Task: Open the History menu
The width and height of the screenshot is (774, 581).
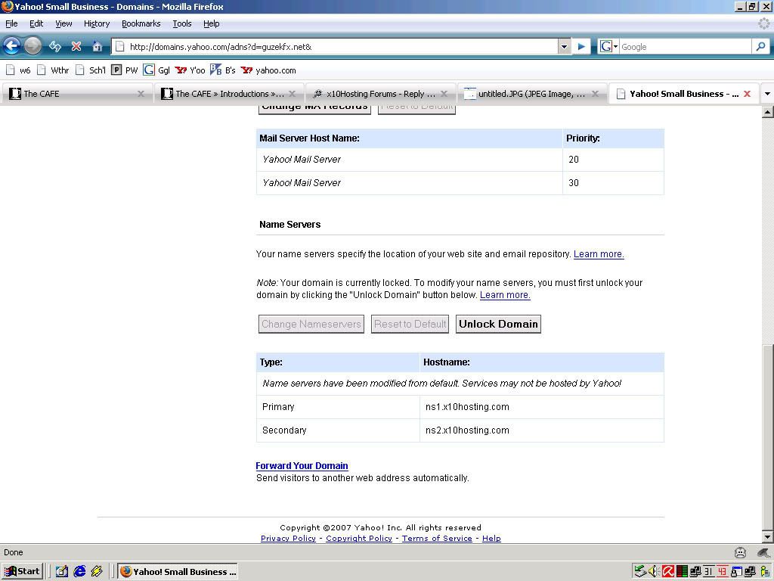Action: tap(97, 23)
